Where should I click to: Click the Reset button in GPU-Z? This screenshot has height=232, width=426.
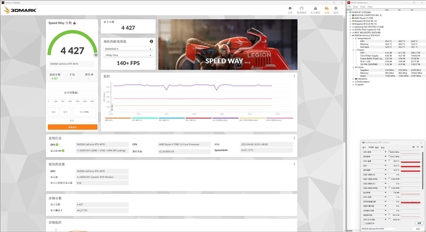(x=419, y=223)
